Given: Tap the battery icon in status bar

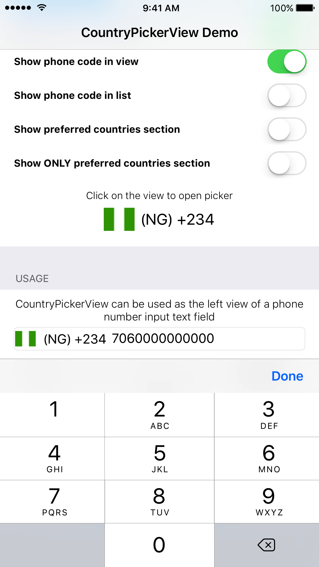Looking at the screenshot, I should (305, 8).
